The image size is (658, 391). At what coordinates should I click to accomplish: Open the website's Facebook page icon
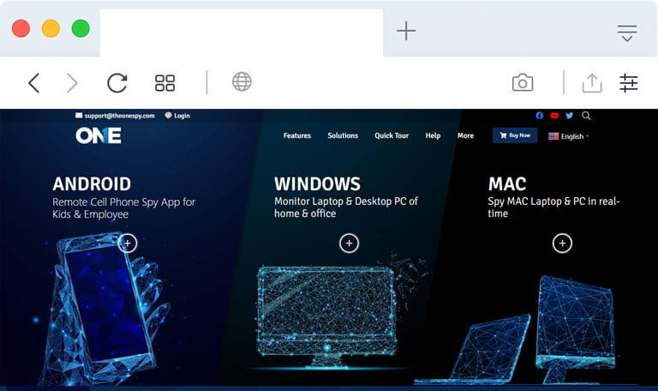click(x=539, y=116)
